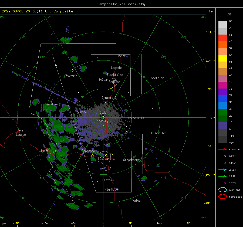Select the orange 60-57 dBZ swatch
The width and height of the screenshot is (243, 227).
[x=222, y=45]
